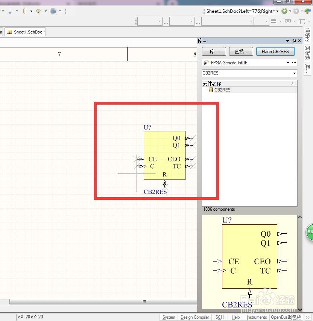Screen dimensions: 313x321
Task: Open the 库... side panel tab
Action: [307, 69]
